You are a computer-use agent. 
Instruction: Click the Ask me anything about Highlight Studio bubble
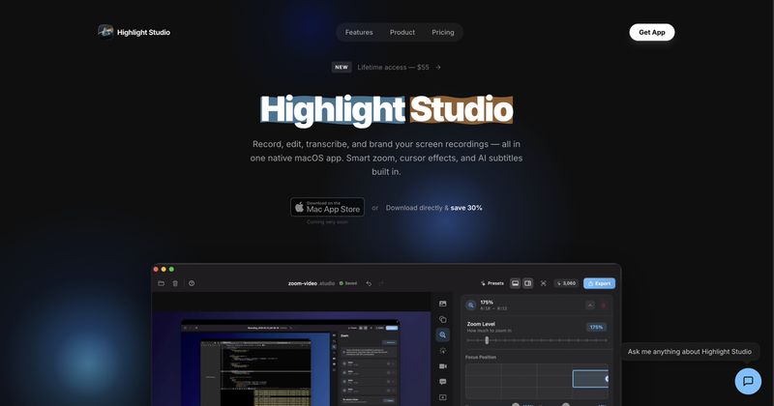(690, 352)
